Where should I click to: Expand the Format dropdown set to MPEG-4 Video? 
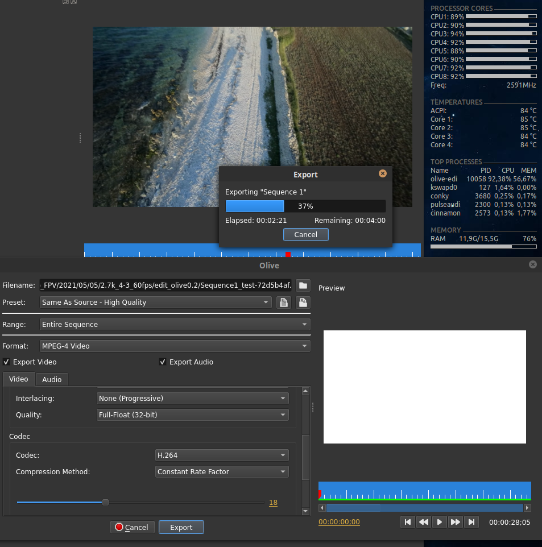pos(175,346)
